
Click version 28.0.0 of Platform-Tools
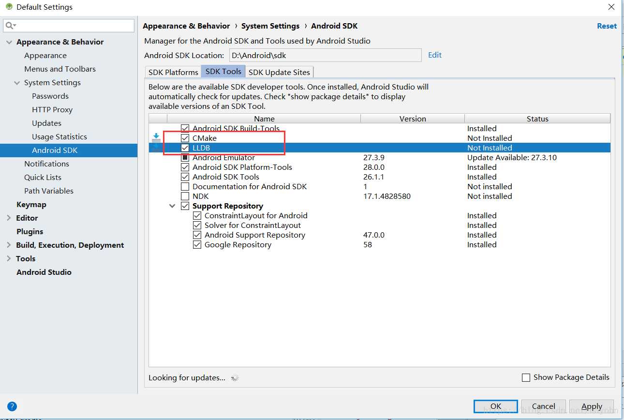click(374, 167)
